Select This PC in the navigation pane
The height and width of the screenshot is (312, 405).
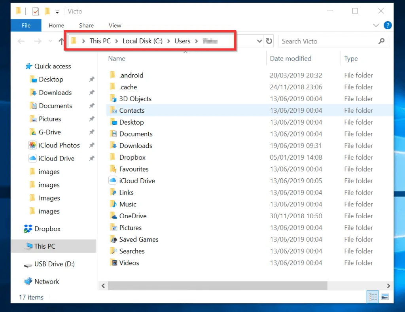pos(45,246)
